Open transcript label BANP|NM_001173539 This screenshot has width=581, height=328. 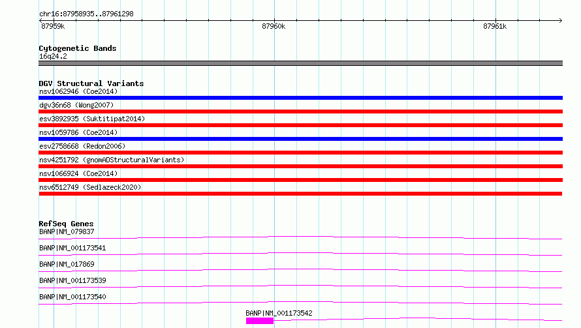pyautogui.click(x=72, y=280)
